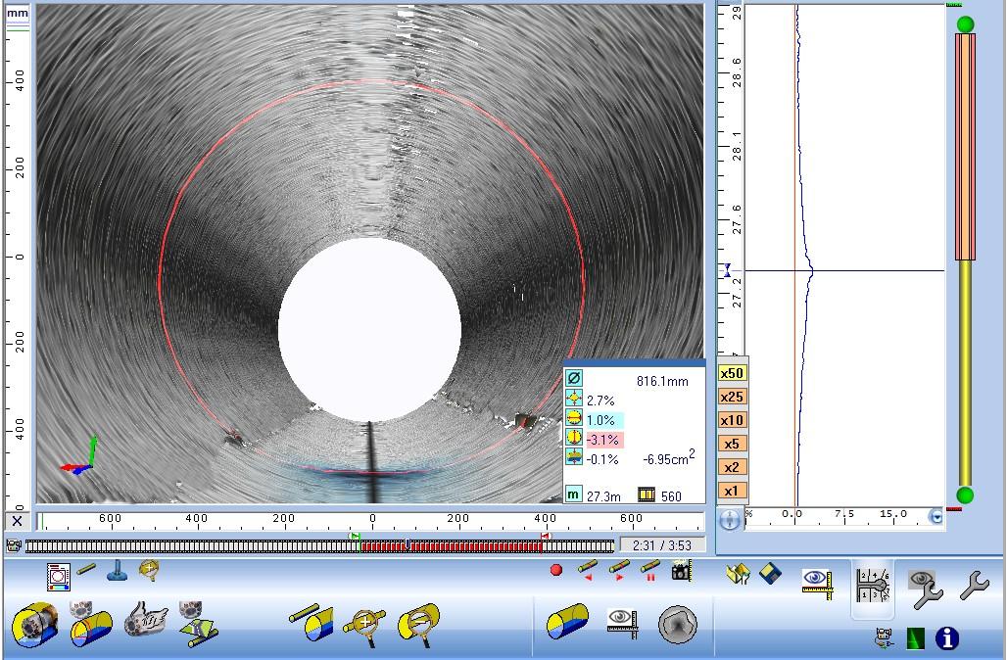
Task: Click the red end flag marker
Action: point(546,536)
